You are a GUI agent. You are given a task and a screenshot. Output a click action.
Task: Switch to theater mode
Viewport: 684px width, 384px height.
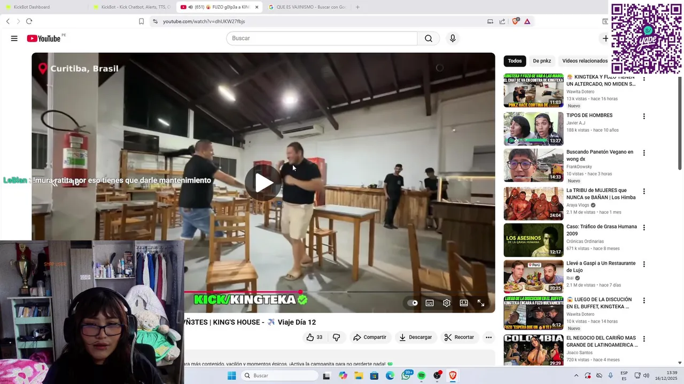point(464,303)
